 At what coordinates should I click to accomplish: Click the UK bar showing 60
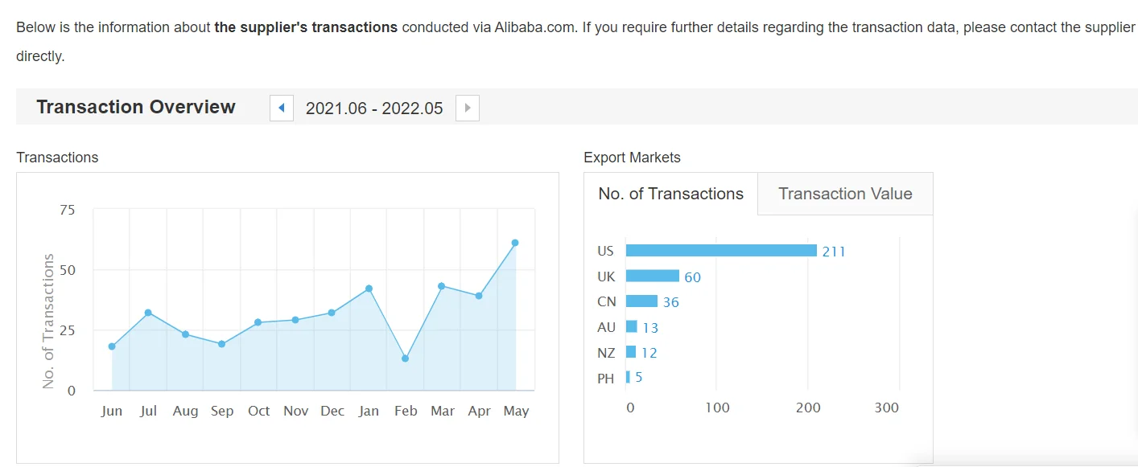click(653, 277)
